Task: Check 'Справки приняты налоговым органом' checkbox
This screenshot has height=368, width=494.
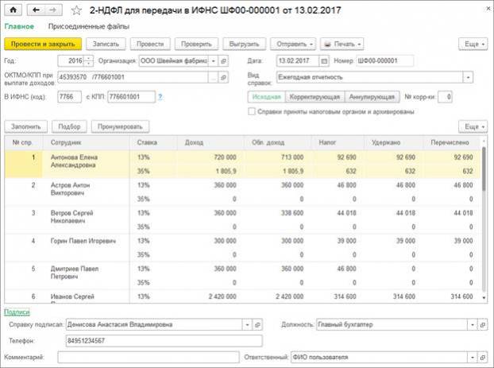Action: (x=253, y=112)
